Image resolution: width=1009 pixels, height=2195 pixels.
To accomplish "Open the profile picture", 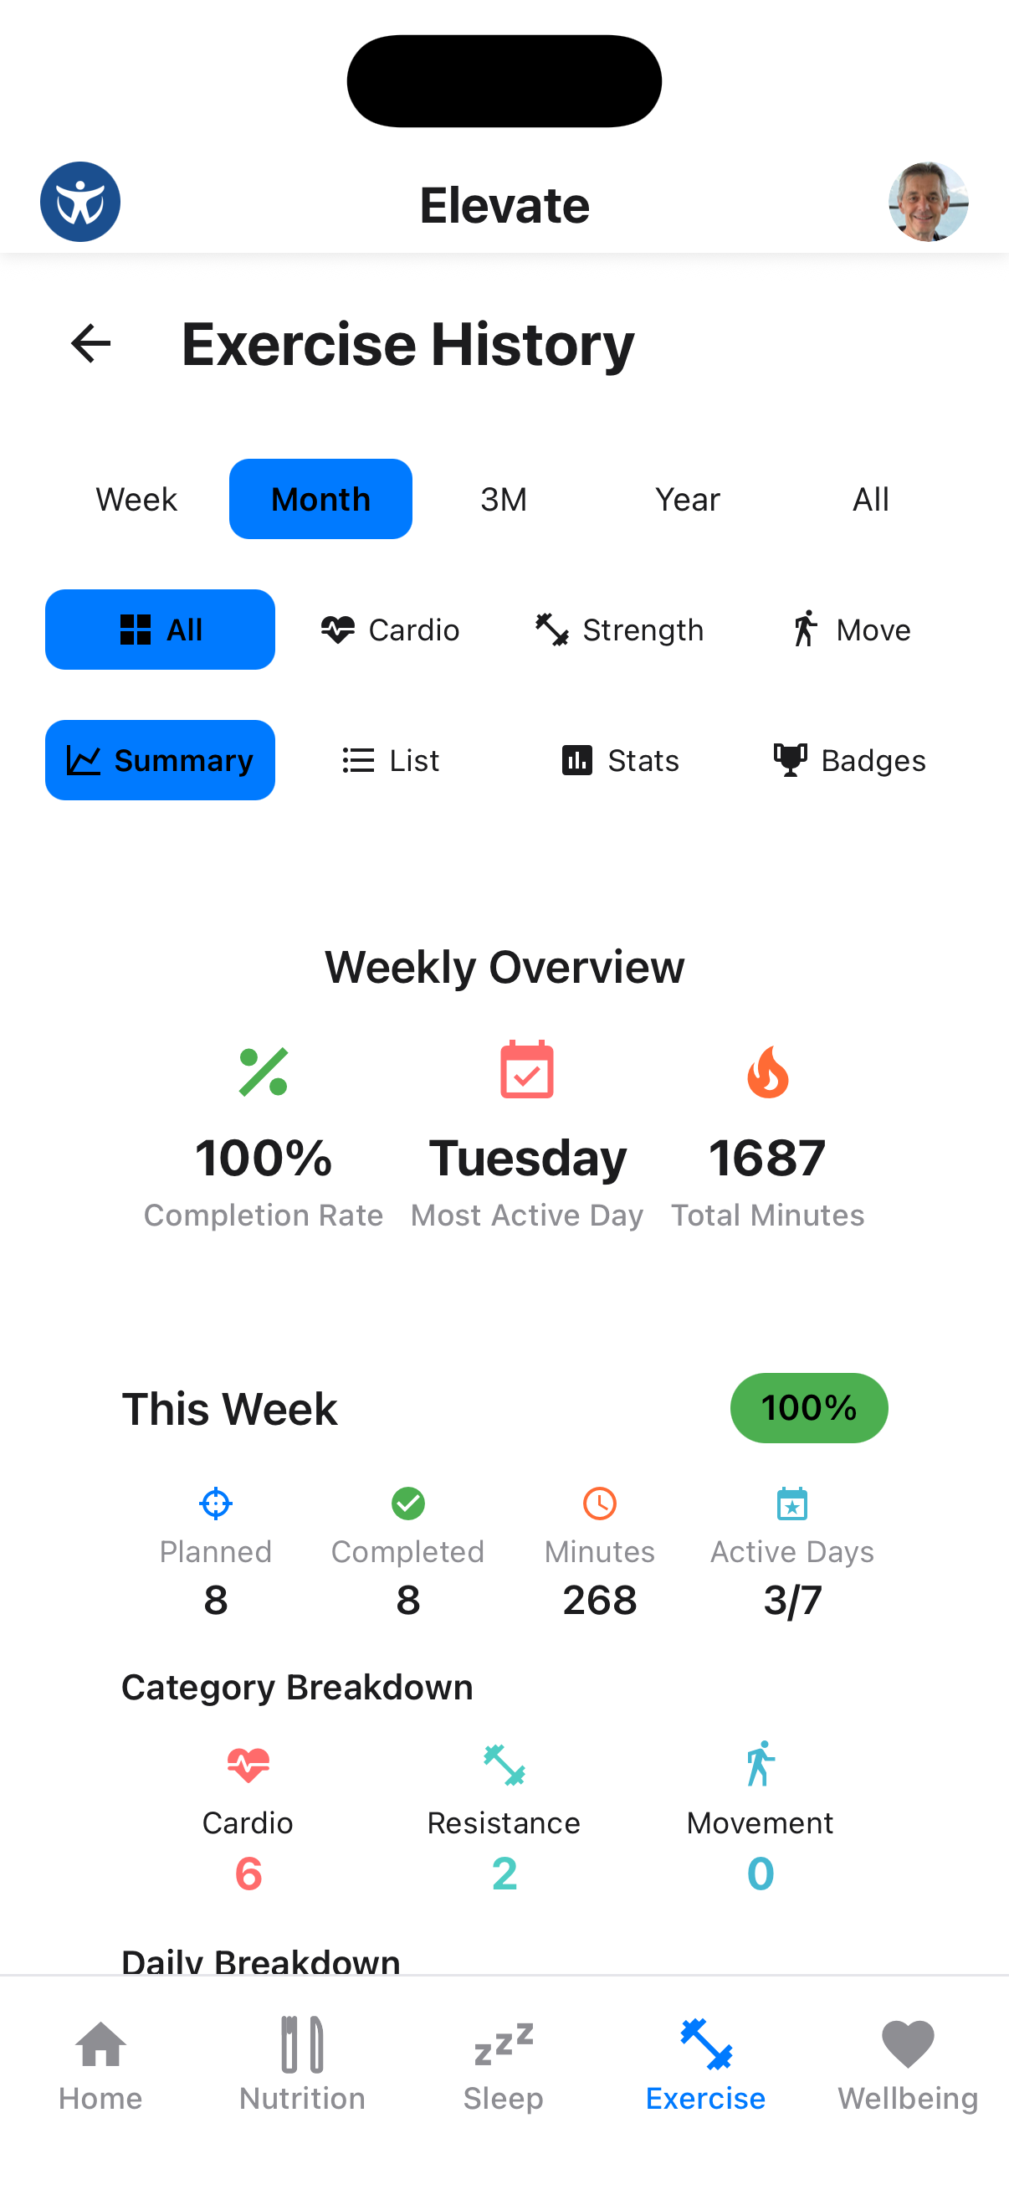I will tap(927, 201).
